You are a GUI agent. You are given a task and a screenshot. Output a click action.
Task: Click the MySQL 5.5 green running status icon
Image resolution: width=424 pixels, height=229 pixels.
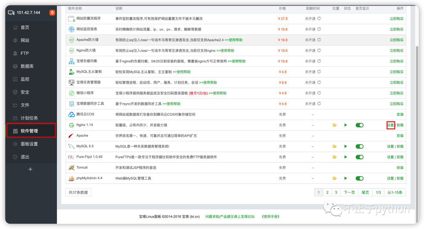pos(346,146)
